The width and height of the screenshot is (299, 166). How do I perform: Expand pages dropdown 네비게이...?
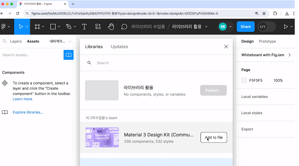point(60,41)
